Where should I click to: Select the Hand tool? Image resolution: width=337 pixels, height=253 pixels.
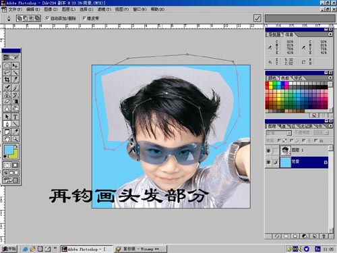click(x=7, y=139)
